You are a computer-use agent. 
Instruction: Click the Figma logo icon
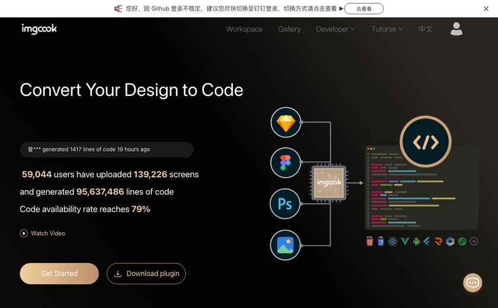pyautogui.click(x=286, y=163)
